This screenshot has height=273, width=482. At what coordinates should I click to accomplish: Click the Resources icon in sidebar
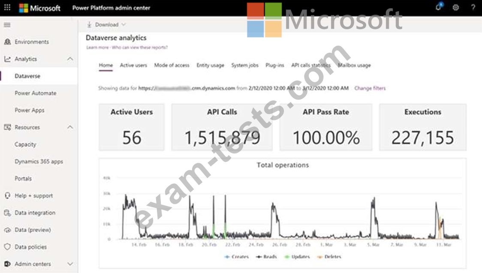(7, 127)
